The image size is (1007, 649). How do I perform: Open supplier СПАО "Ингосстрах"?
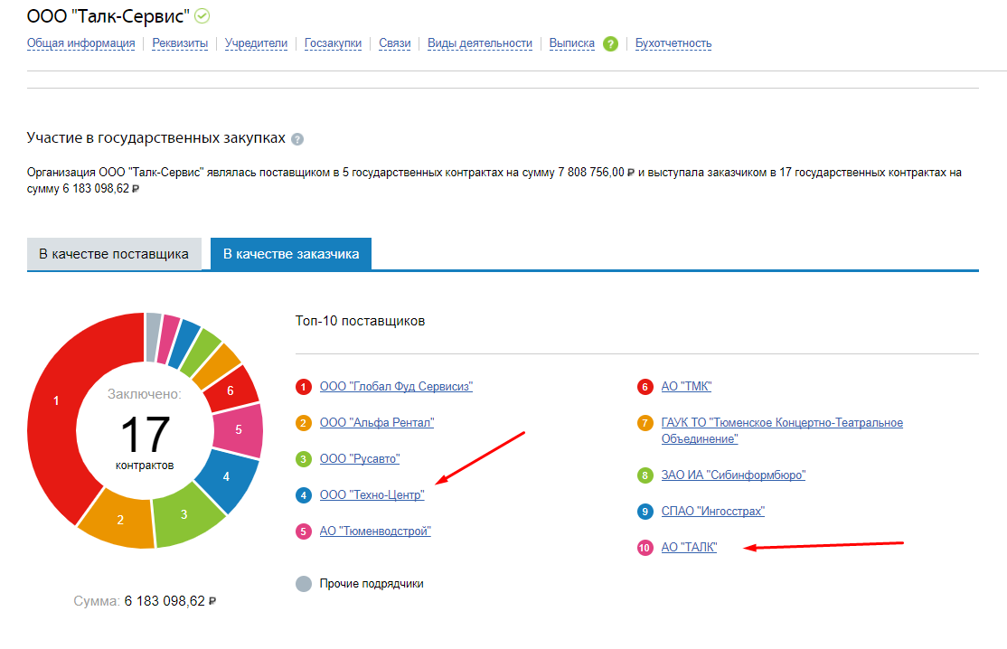pos(713,511)
